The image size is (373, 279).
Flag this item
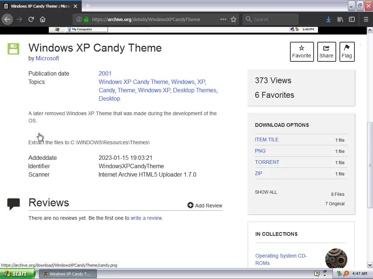[347, 52]
